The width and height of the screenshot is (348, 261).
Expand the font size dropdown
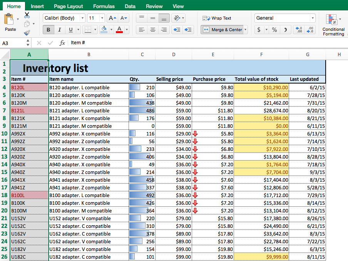(102, 18)
